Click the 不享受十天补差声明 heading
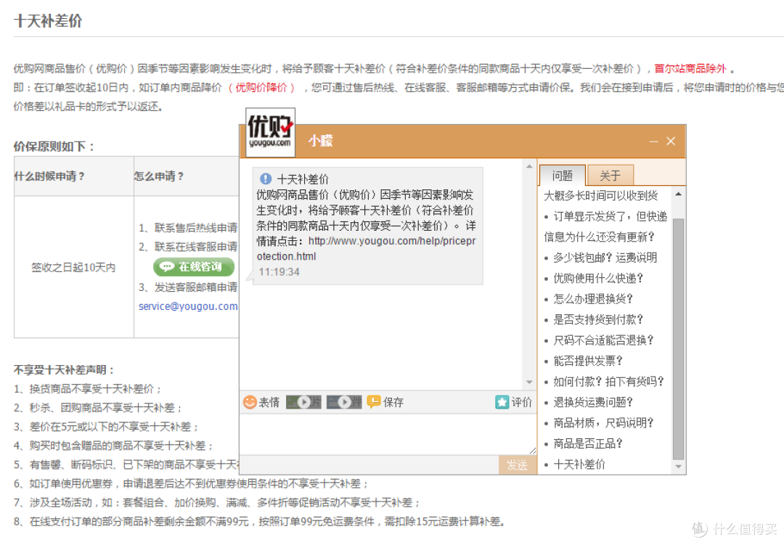 (64, 370)
